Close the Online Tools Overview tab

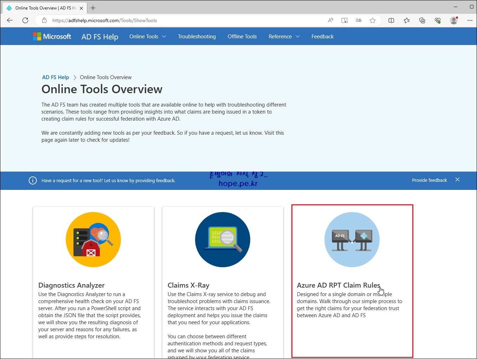pos(82,8)
